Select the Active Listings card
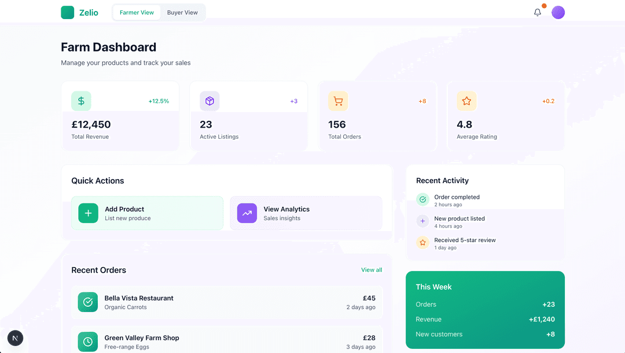The height and width of the screenshot is (353, 625). tap(249, 116)
